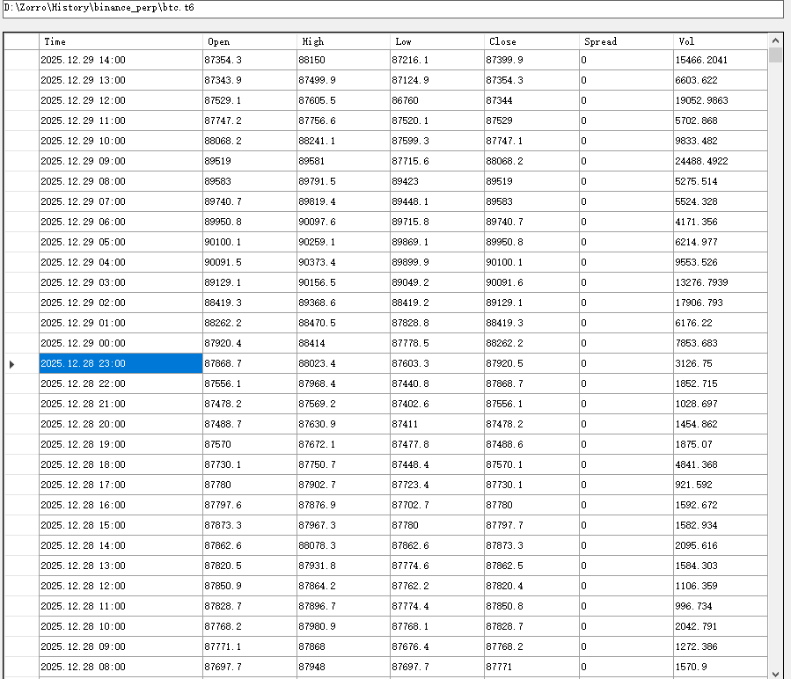Click the row selector for 2025.12.29 09:00
Screen dimensions: 791x679
tap(21, 161)
